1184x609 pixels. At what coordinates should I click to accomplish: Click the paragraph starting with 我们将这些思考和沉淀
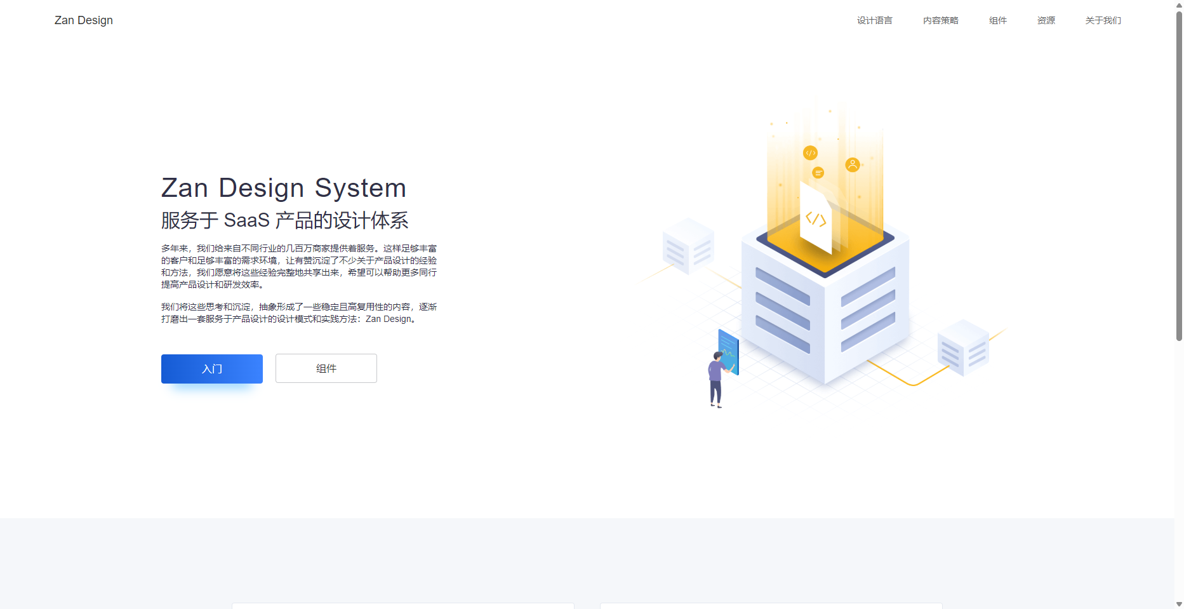click(299, 313)
